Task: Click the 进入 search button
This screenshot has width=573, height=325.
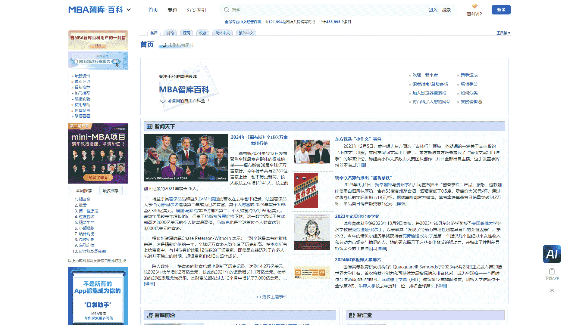Action: pyautogui.click(x=433, y=10)
